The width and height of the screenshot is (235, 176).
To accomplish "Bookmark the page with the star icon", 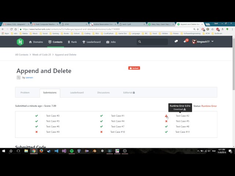I will pyautogui.click(x=198, y=29).
